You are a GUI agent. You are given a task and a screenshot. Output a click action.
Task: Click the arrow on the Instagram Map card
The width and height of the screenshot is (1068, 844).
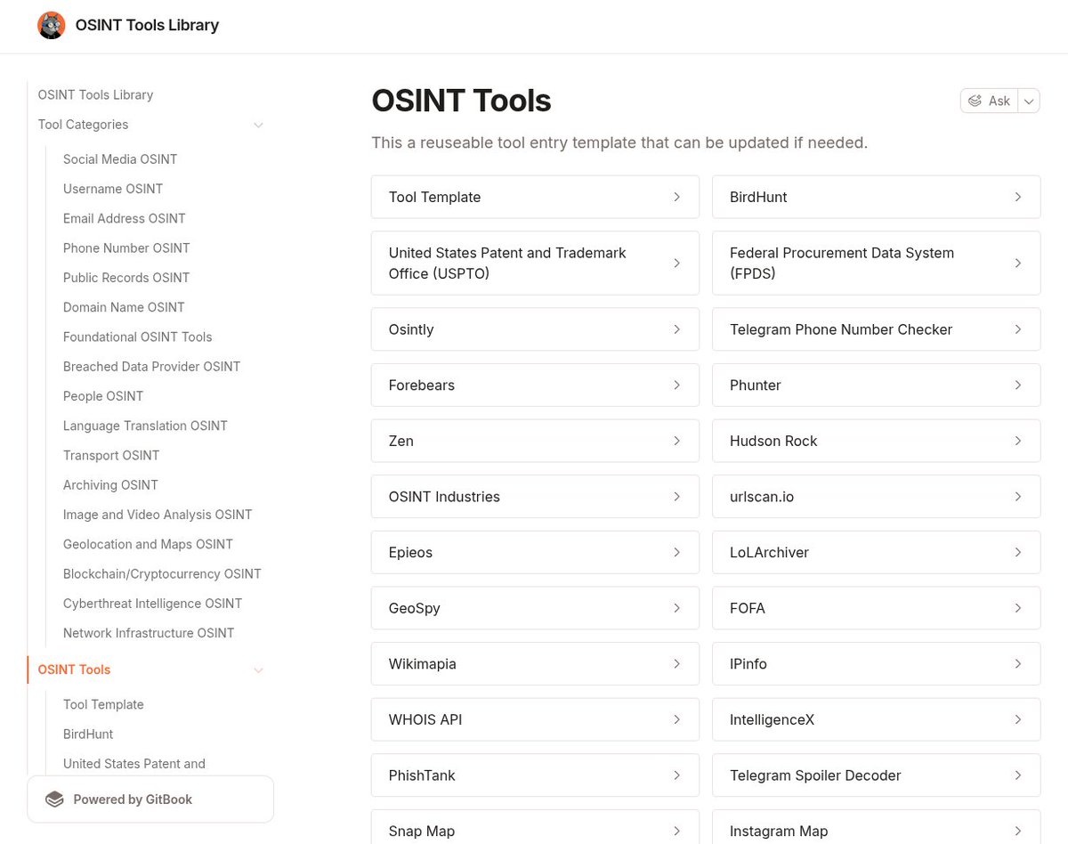coord(1018,832)
